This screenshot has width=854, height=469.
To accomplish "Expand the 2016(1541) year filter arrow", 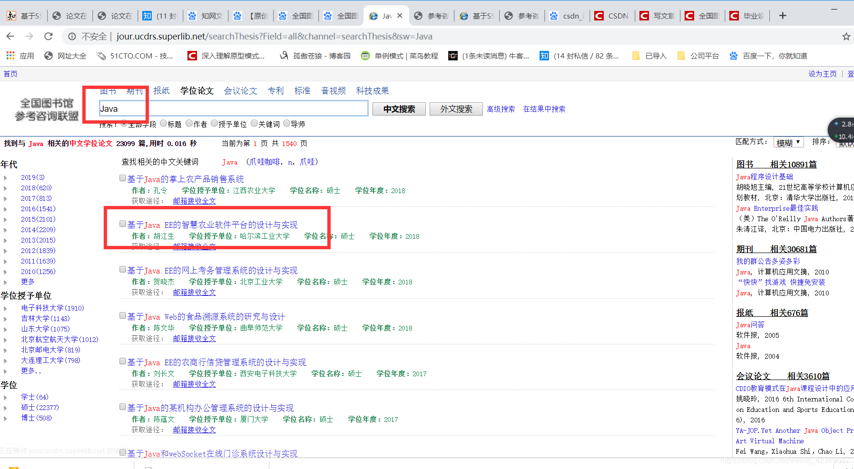I will 5,209.
